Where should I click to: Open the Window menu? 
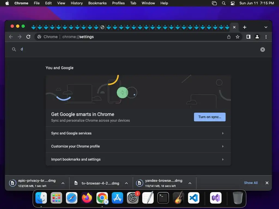pyautogui.click(x=148, y=3)
